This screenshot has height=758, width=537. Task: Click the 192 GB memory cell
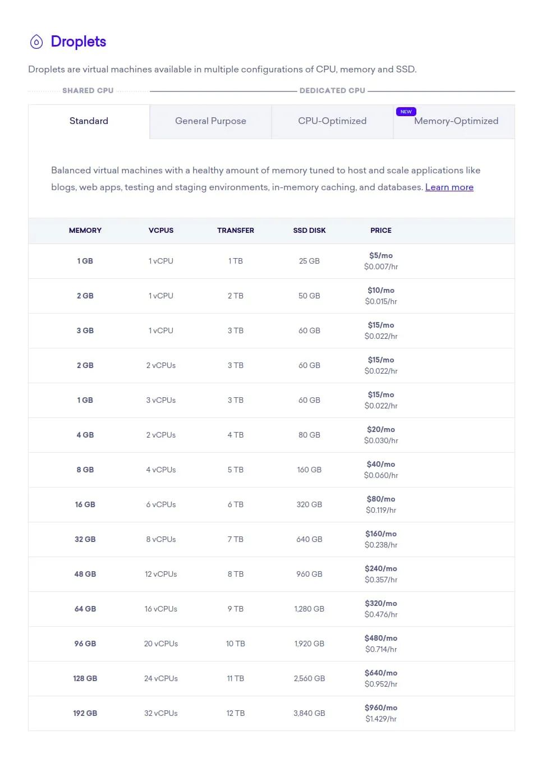tap(85, 714)
